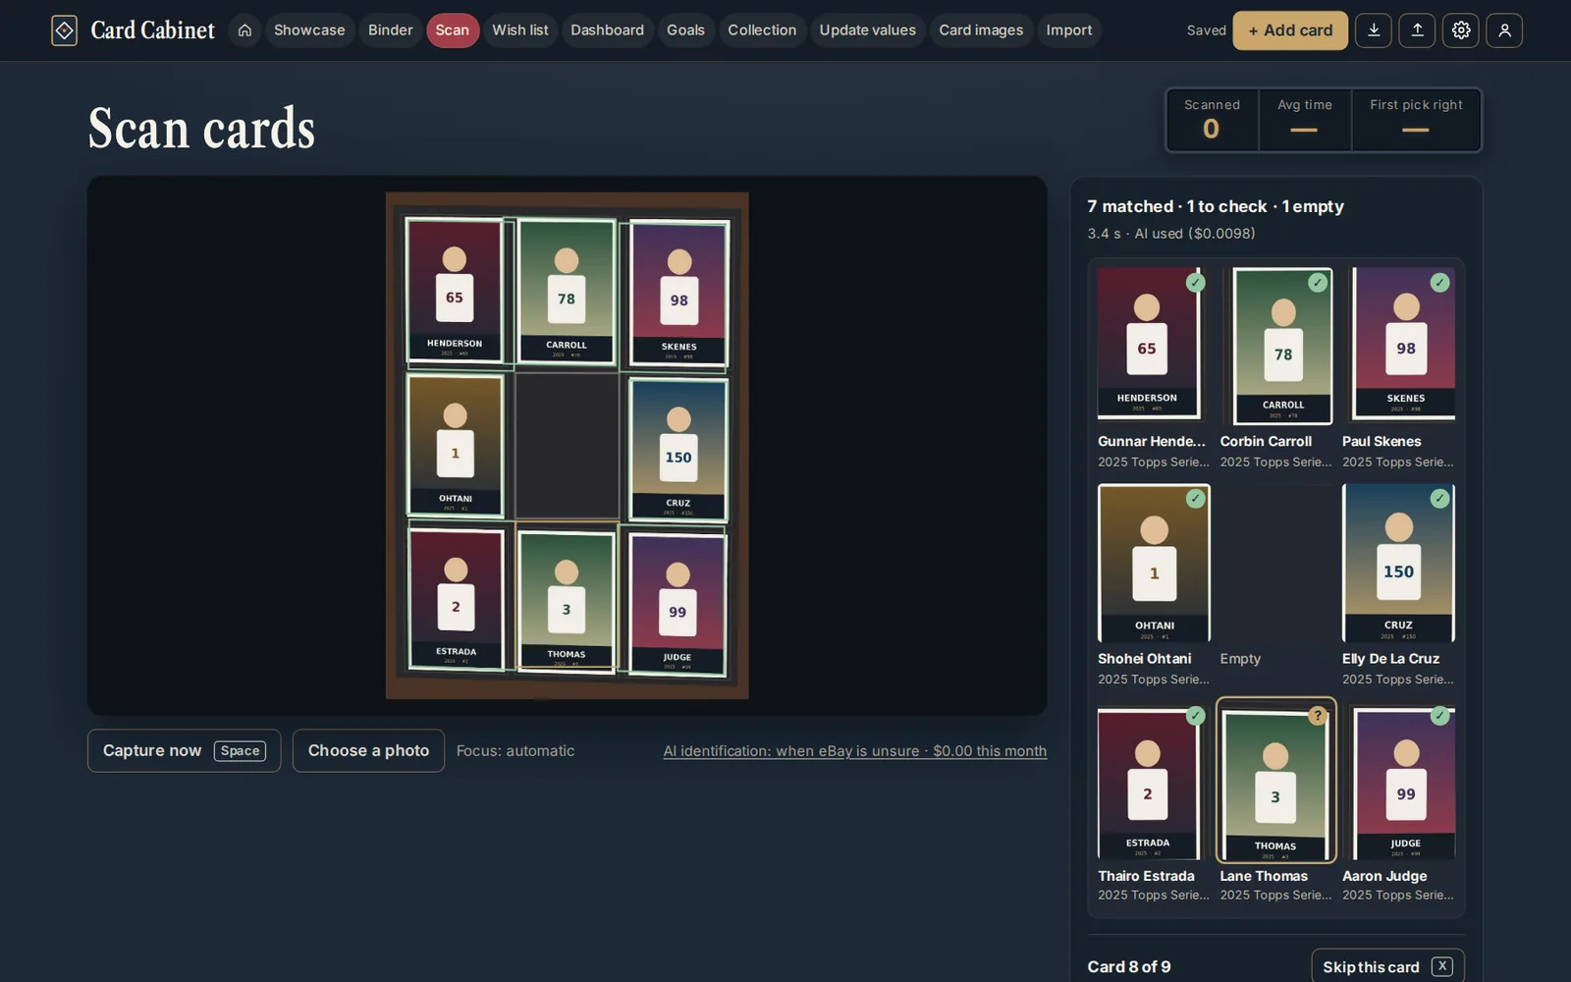Click the Card Cabinet logo icon
Viewport: 1571px width, 982px height.
click(64, 30)
